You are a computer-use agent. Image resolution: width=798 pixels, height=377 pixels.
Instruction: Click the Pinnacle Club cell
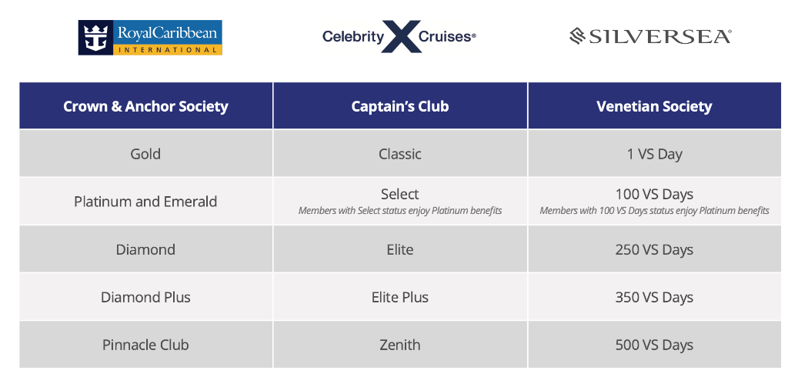point(146,345)
